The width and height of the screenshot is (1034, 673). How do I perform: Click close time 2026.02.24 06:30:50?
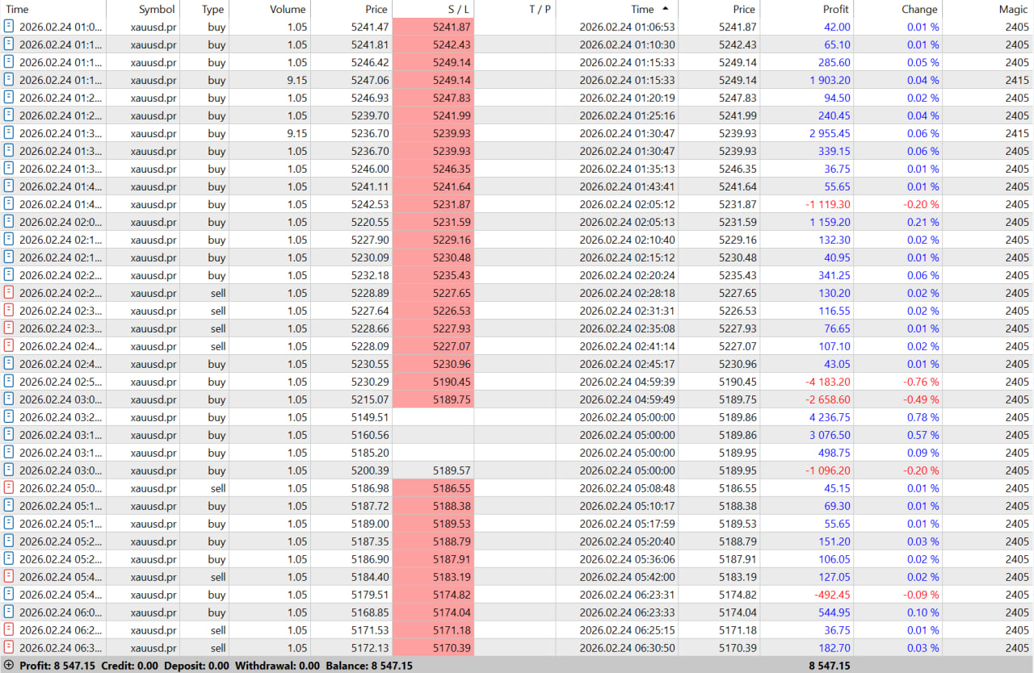627,648
